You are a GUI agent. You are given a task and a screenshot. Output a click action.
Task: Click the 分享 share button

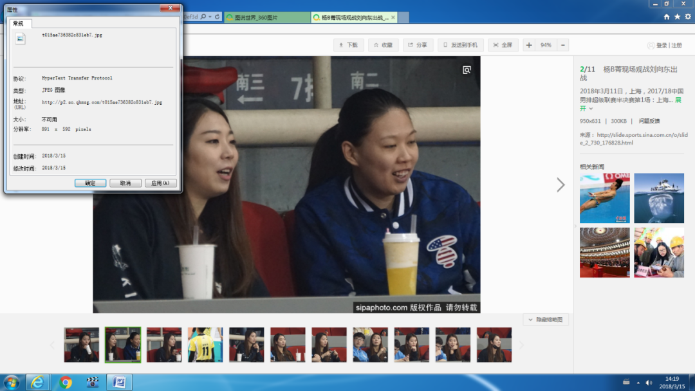pos(418,45)
